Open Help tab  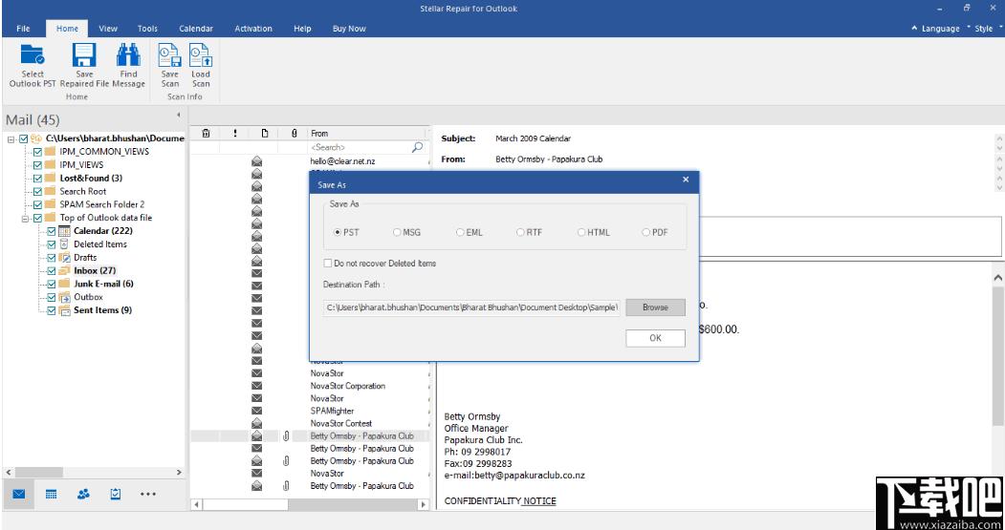pyautogui.click(x=302, y=28)
